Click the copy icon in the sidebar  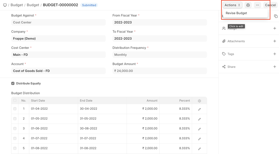[x=276, y=16]
